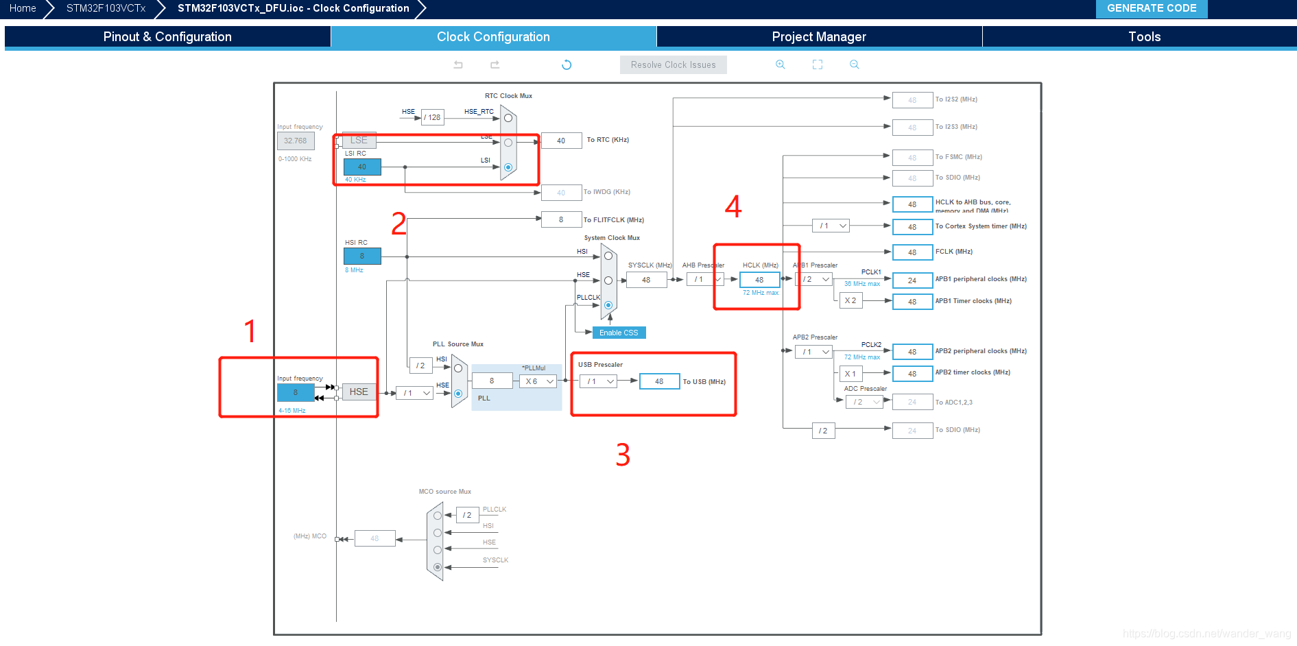Select HSI in MCO source Mux

tap(438, 533)
